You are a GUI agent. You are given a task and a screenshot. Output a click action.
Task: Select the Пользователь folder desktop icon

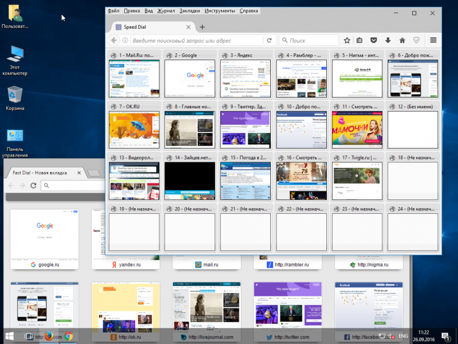pos(15,17)
